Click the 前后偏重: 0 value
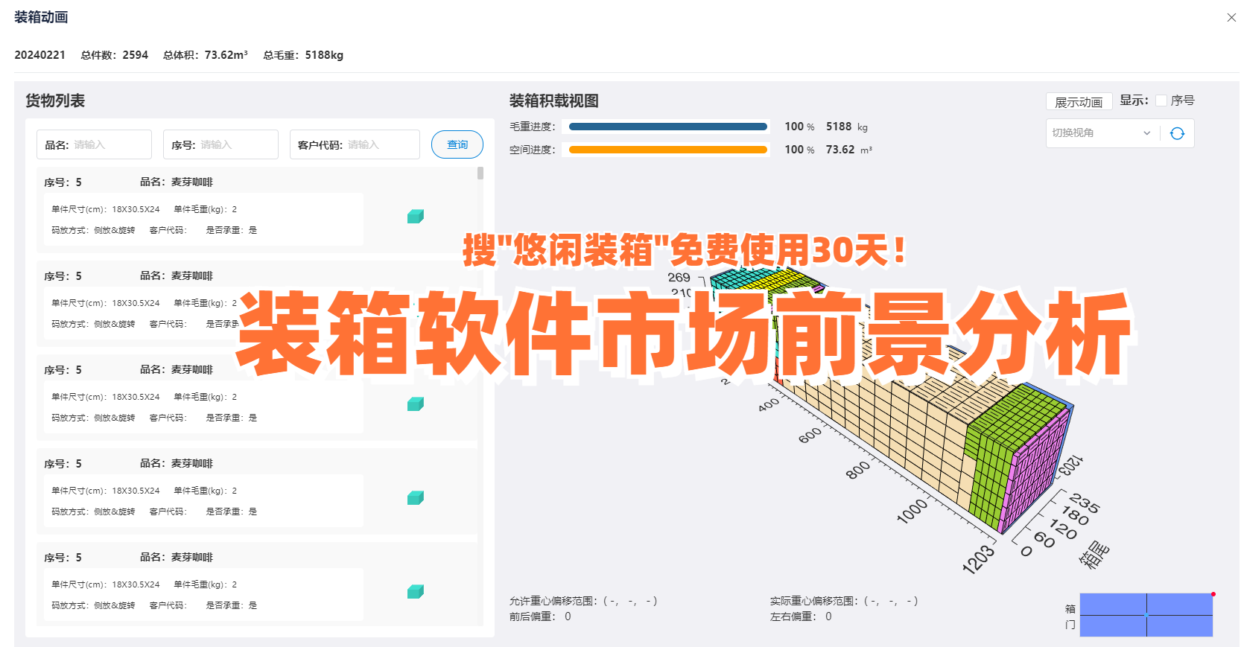This screenshot has height=647, width=1241. coord(541,616)
